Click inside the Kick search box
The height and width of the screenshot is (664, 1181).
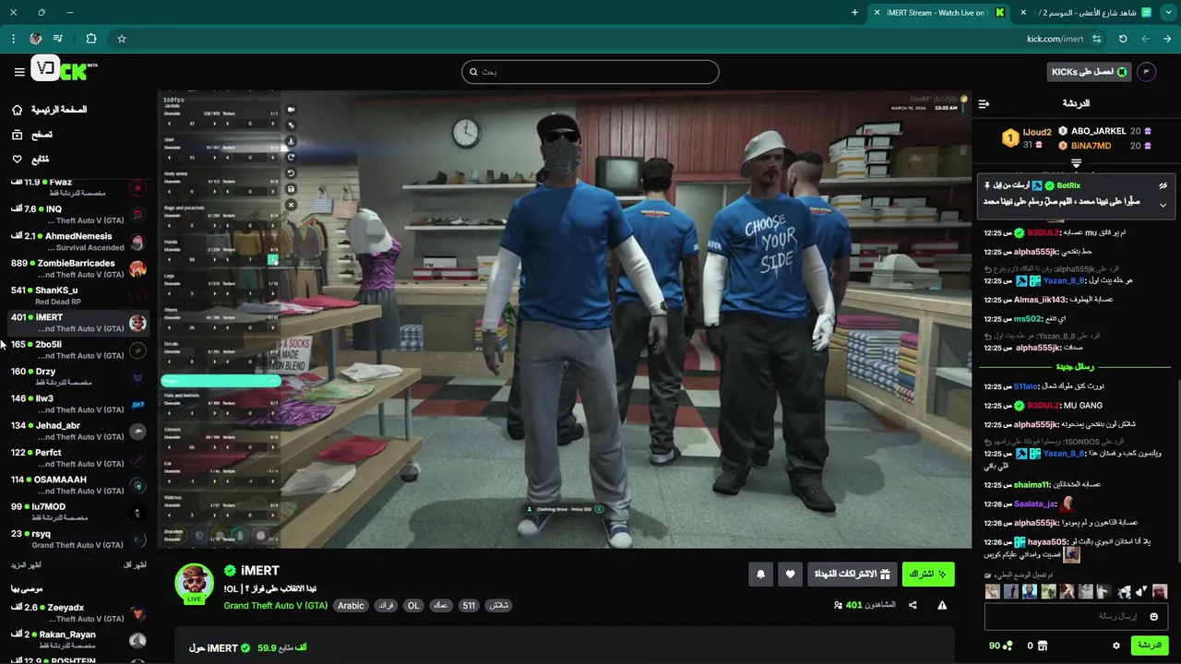click(590, 72)
